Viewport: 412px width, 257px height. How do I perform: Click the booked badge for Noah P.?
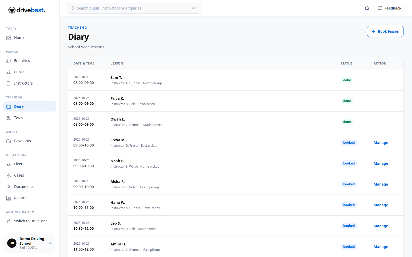pyautogui.click(x=349, y=163)
